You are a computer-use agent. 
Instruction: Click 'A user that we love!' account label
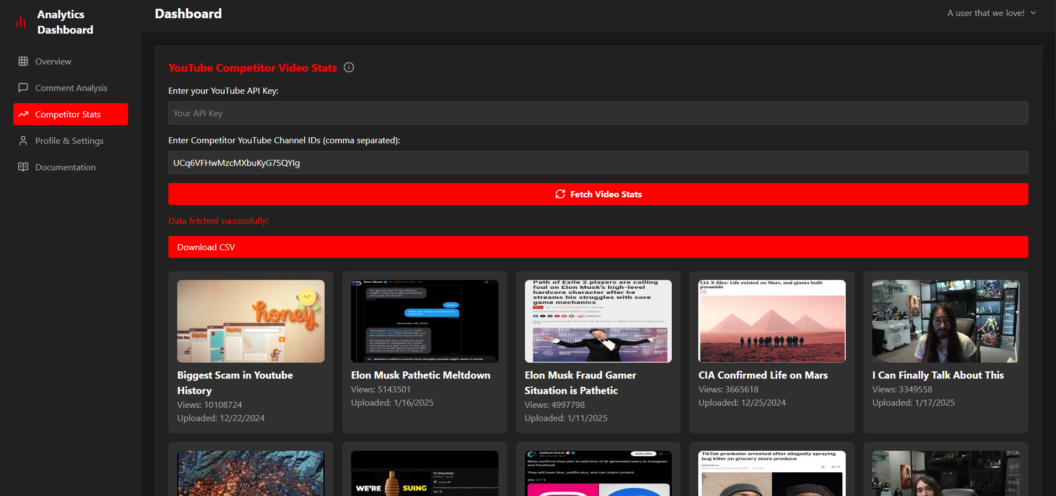tap(986, 13)
